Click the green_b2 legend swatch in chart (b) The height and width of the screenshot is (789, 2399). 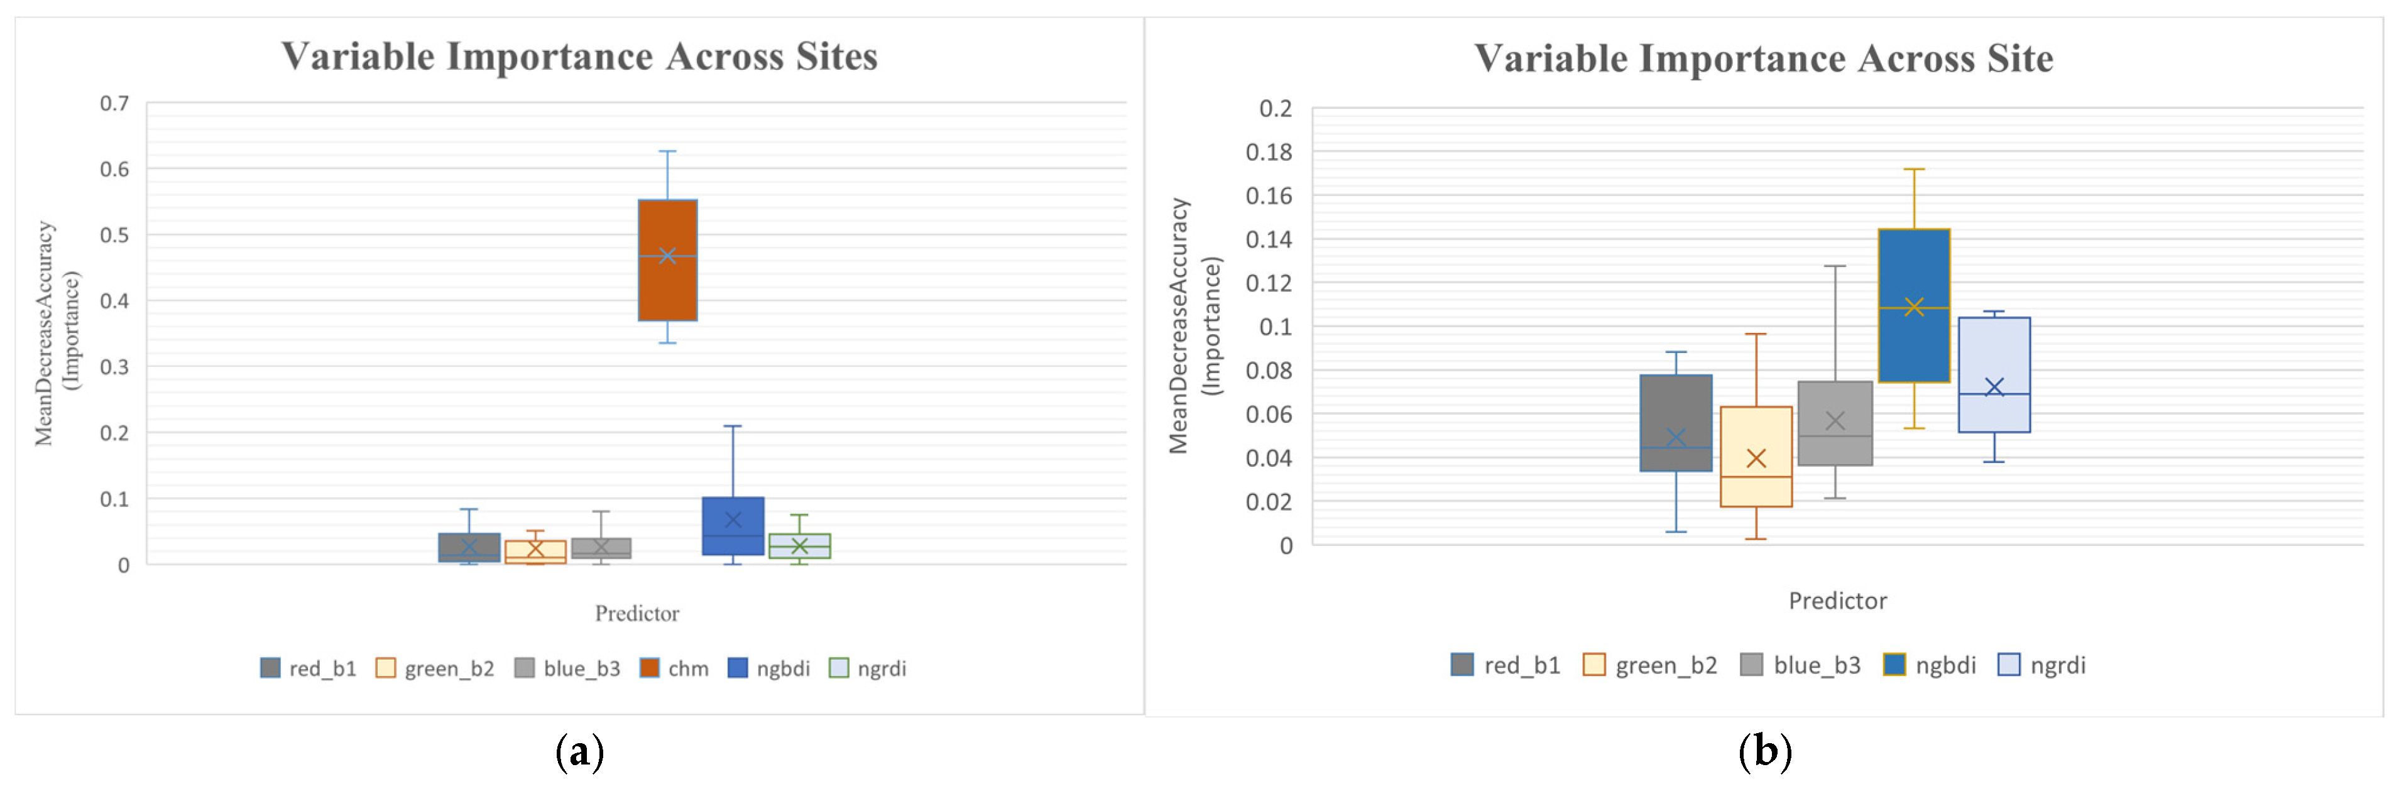point(1593,664)
